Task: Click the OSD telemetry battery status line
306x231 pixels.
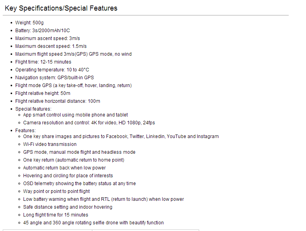Action: pyautogui.click(x=79, y=184)
